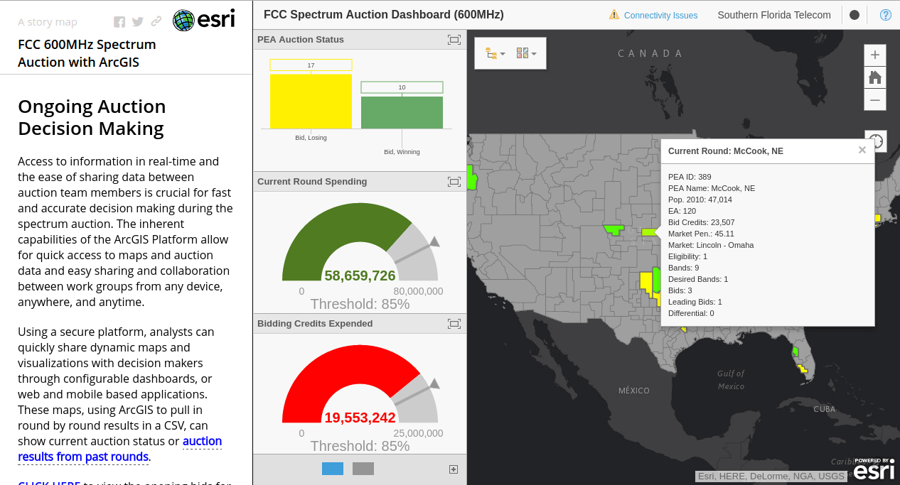Click the Bid Credits: 23,507 row
900x485 pixels.
(702, 222)
